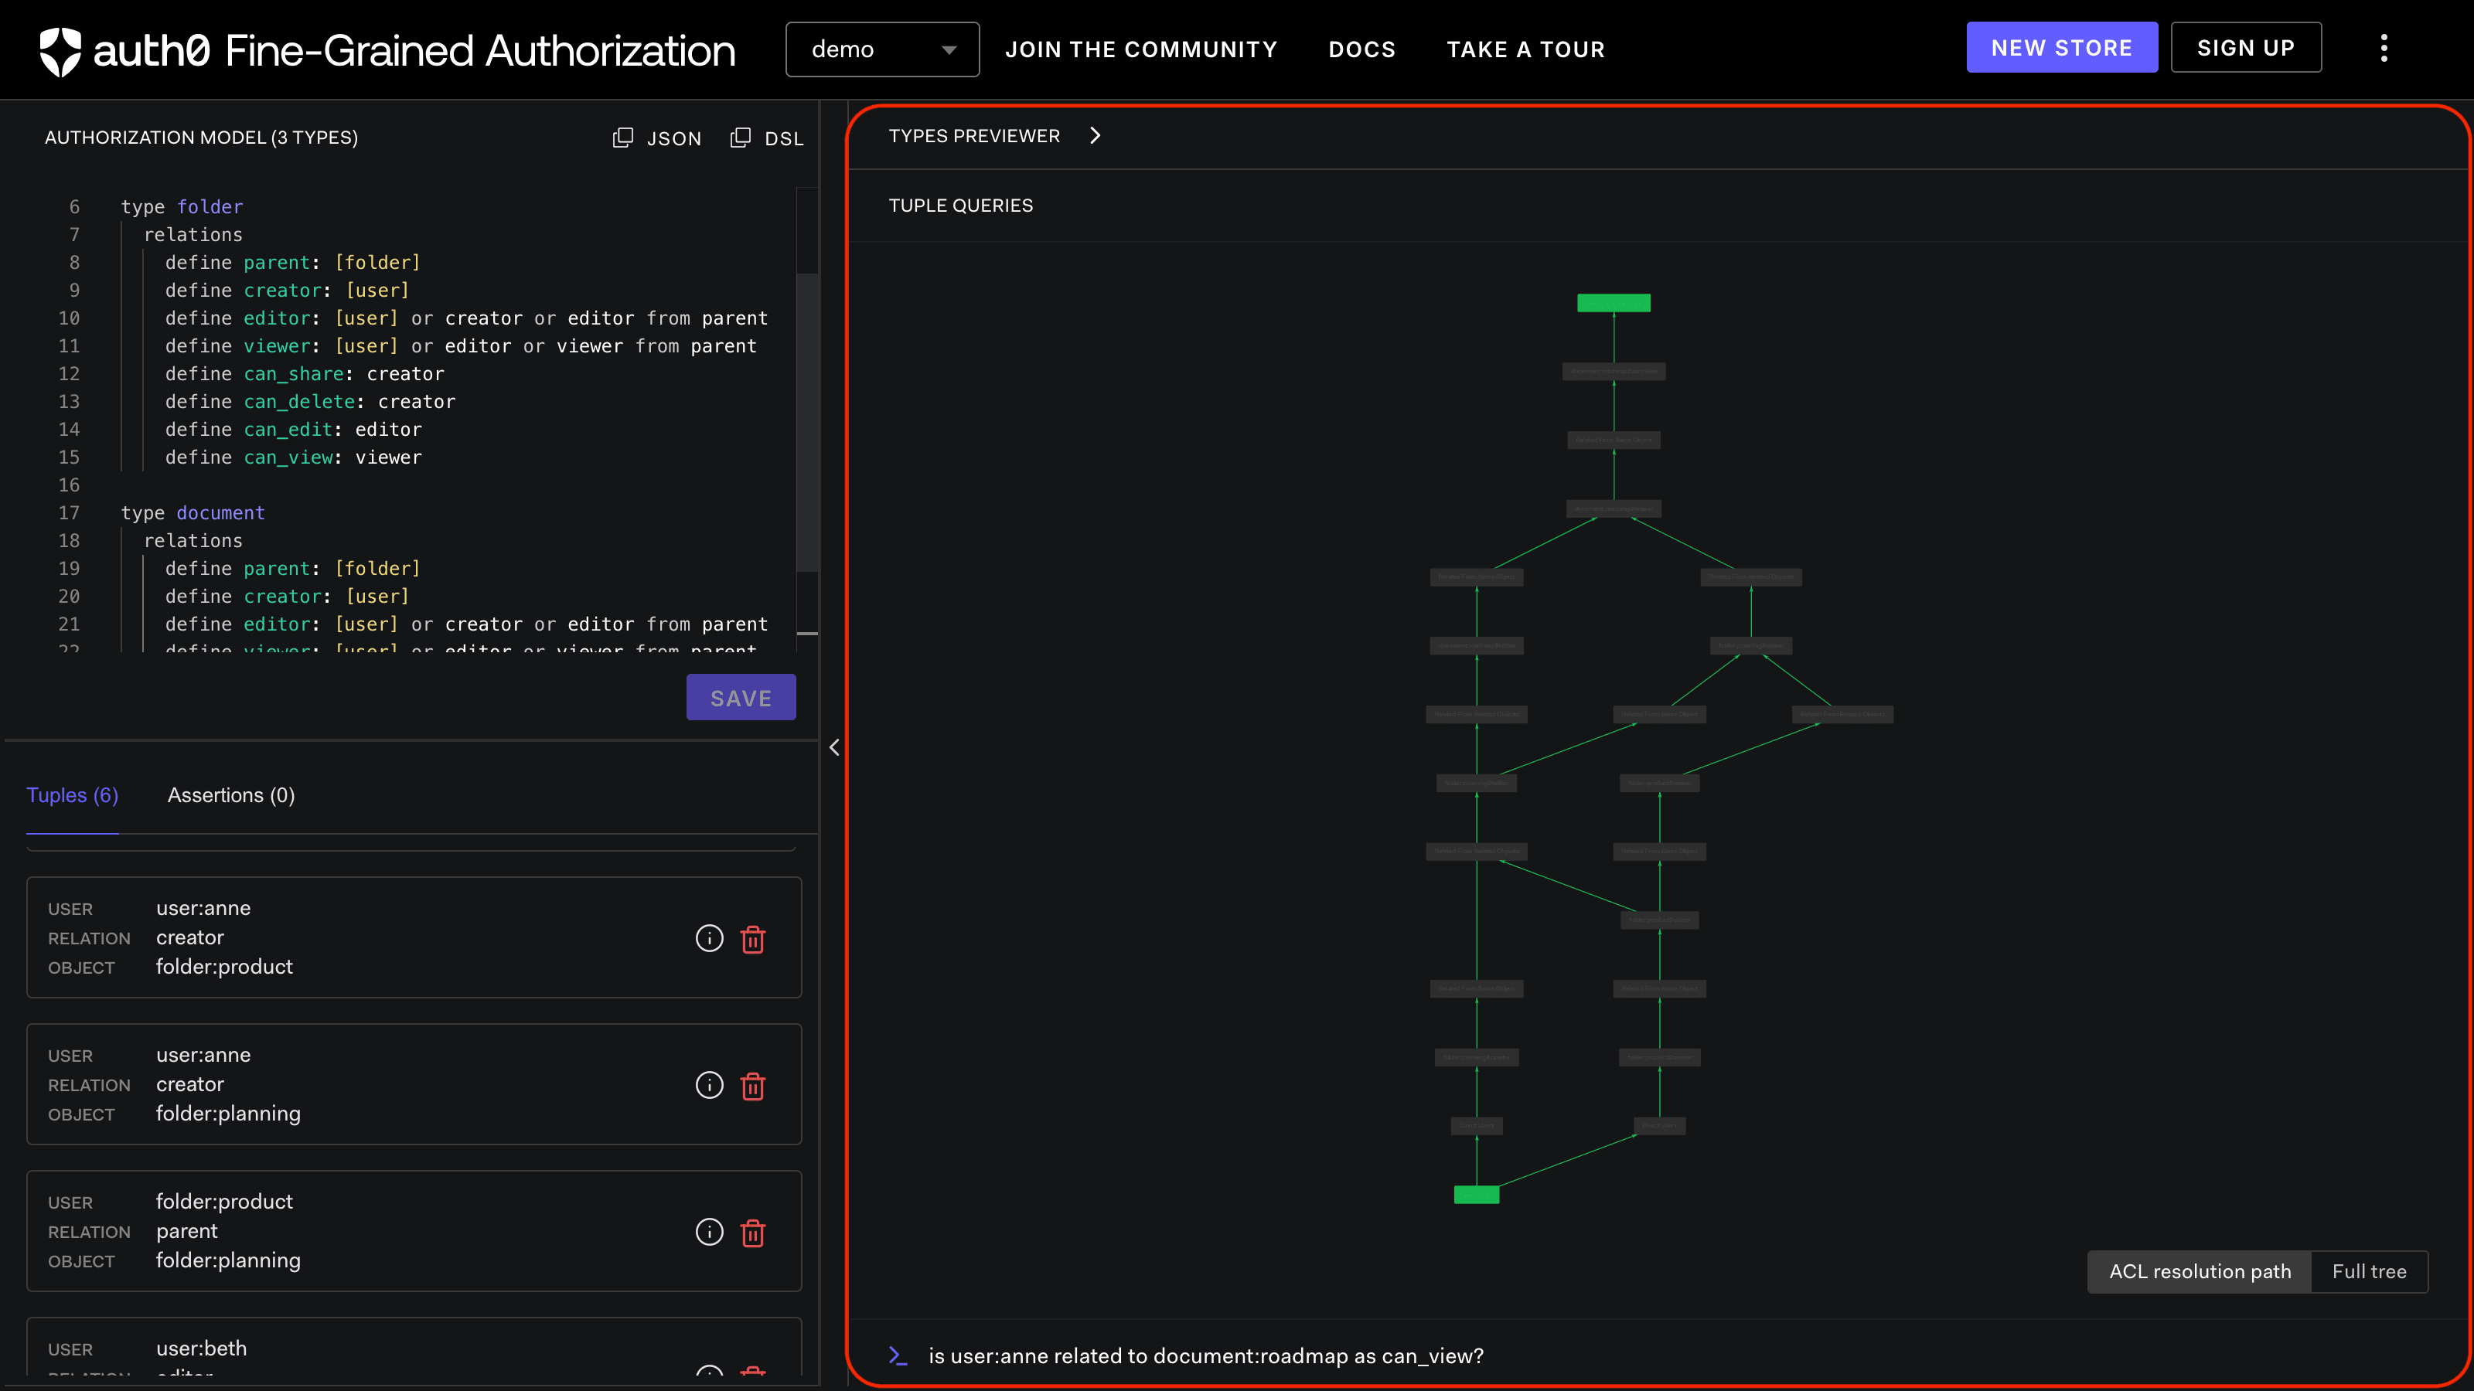Click the 'type document' line in editor
2474x1391 pixels.
pyautogui.click(x=192, y=512)
